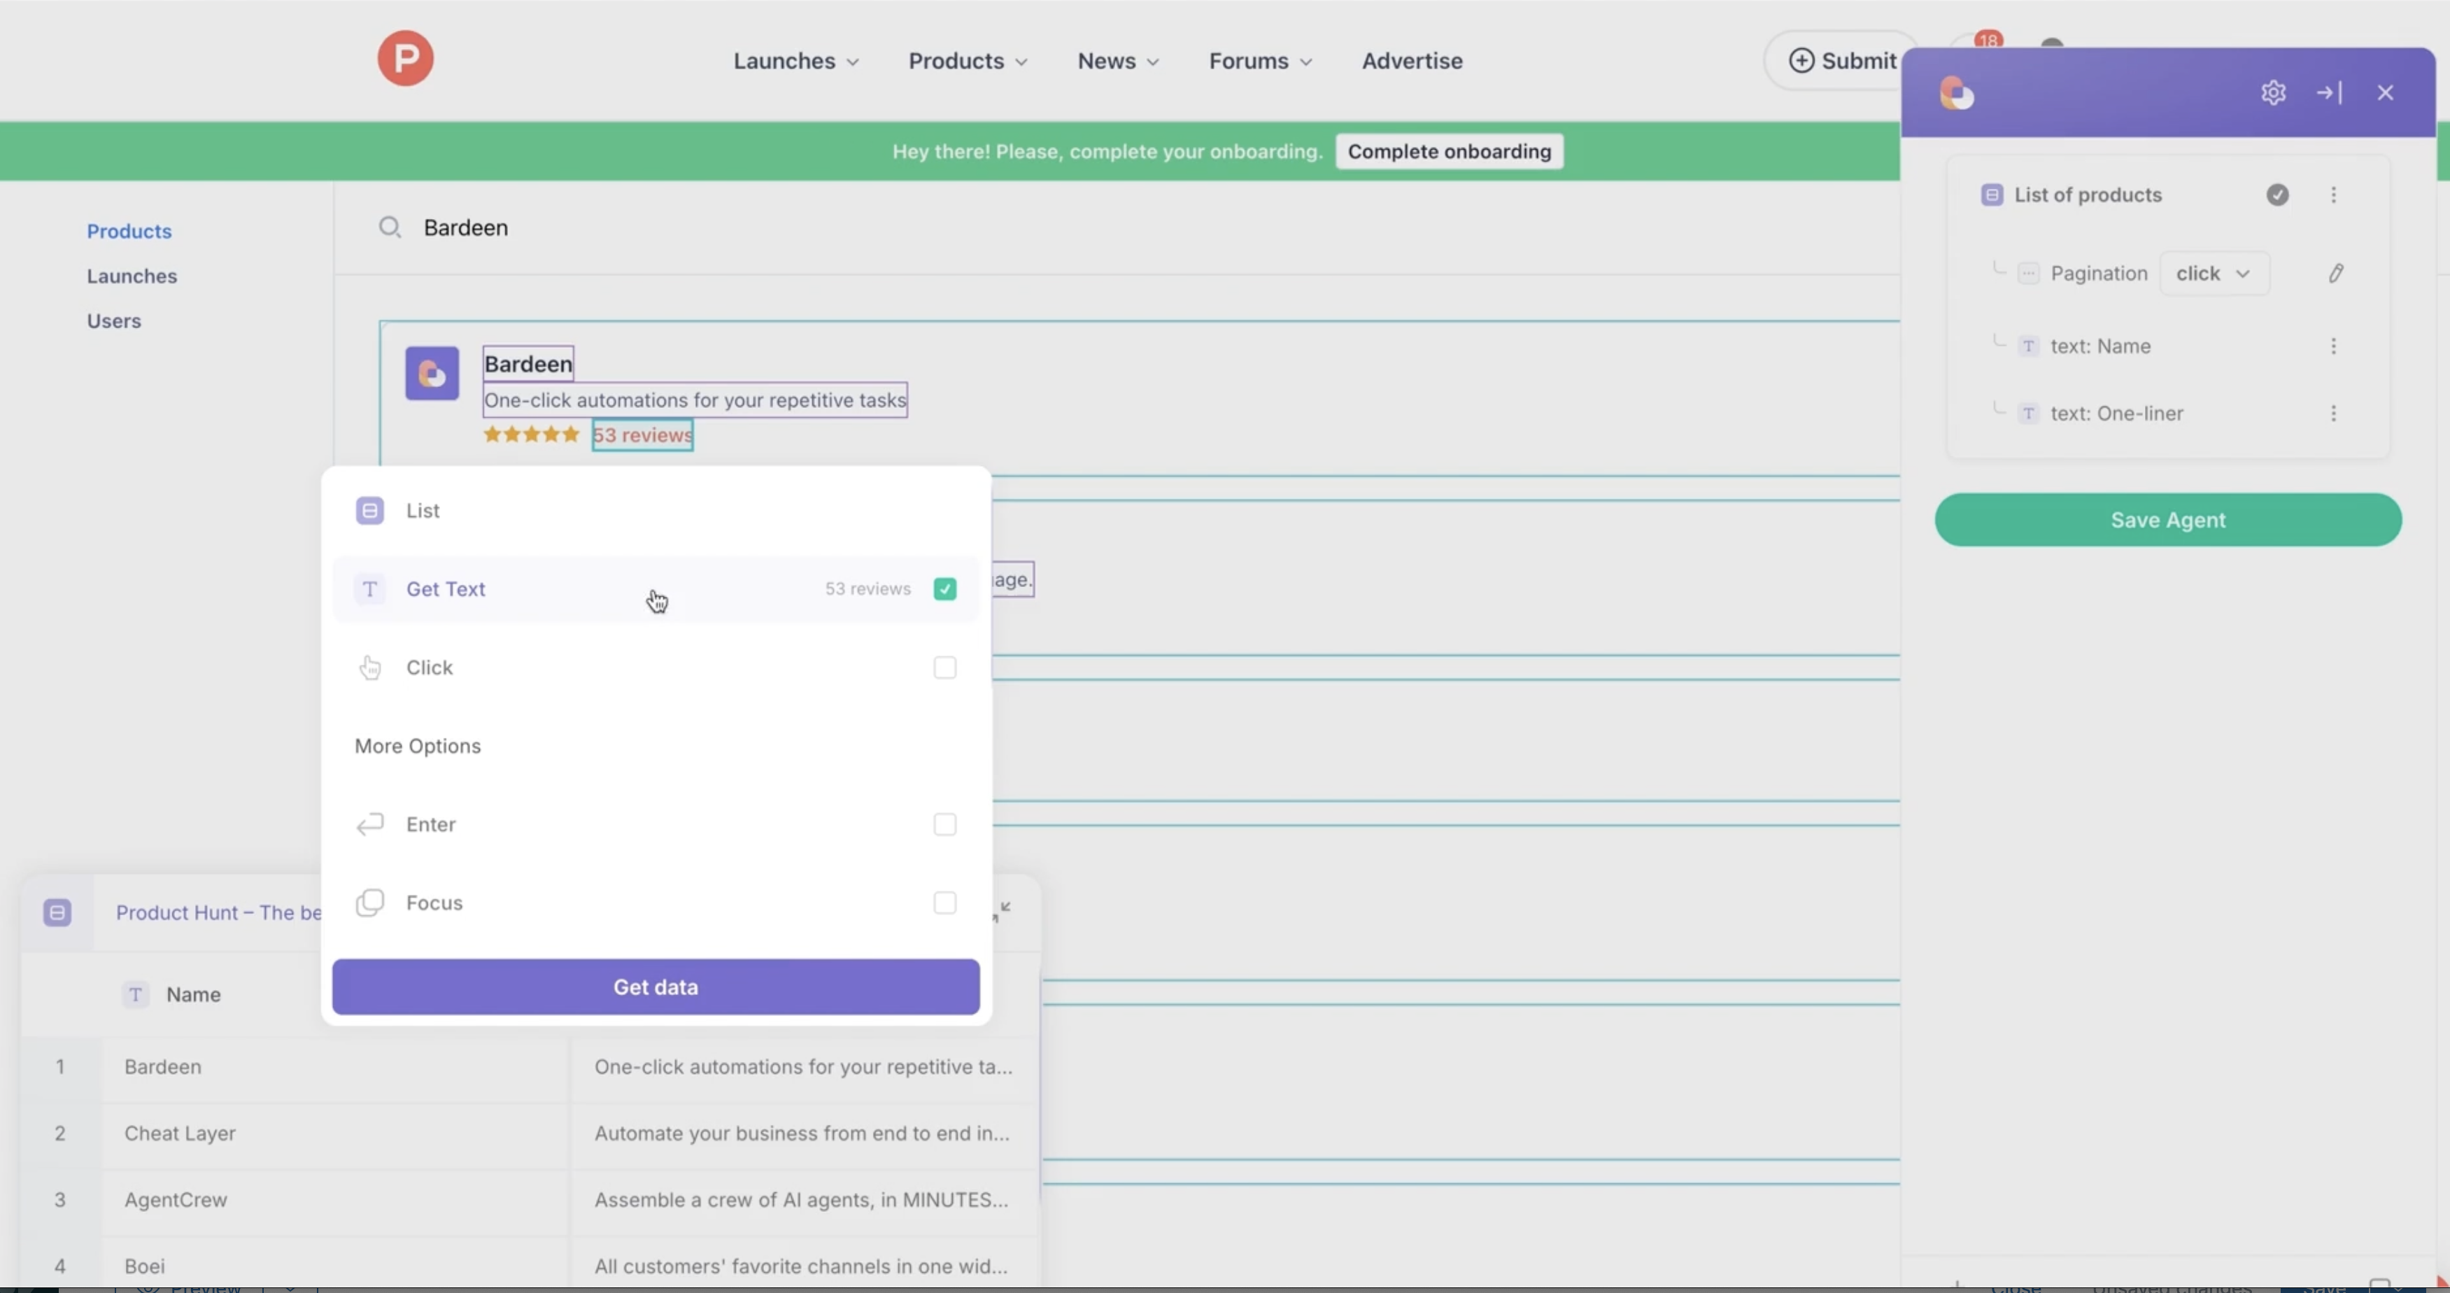Choose the Get Text option

(656, 590)
